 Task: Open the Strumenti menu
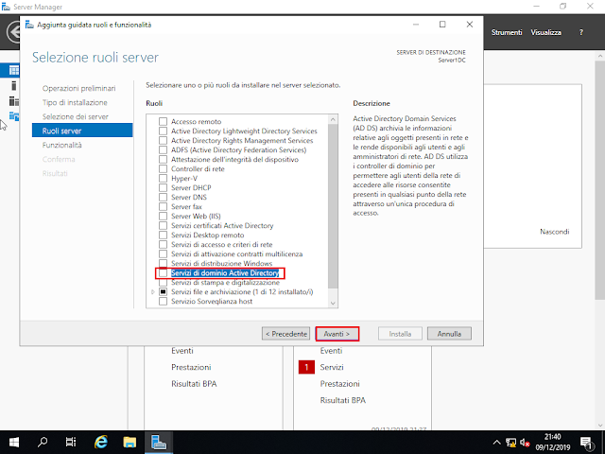click(x=507, y=32)
